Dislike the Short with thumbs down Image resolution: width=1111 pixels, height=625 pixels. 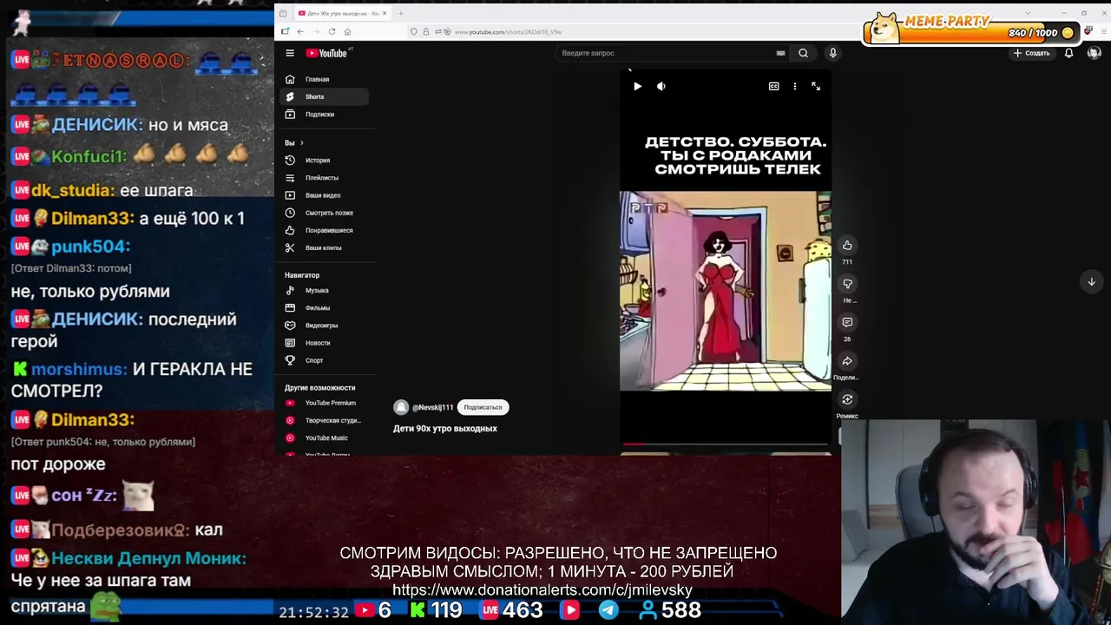(x=847, y=284)
